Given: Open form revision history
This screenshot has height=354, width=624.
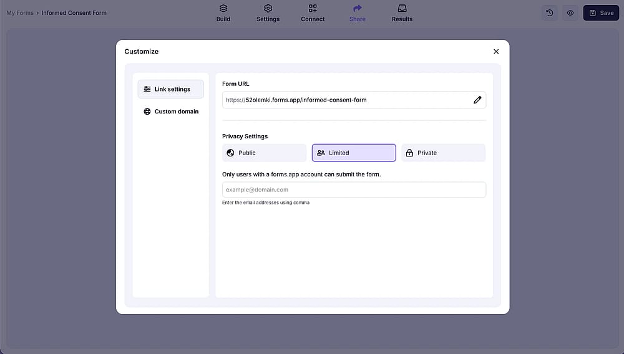Looking at the screenshot, I should tap(550, 12).
